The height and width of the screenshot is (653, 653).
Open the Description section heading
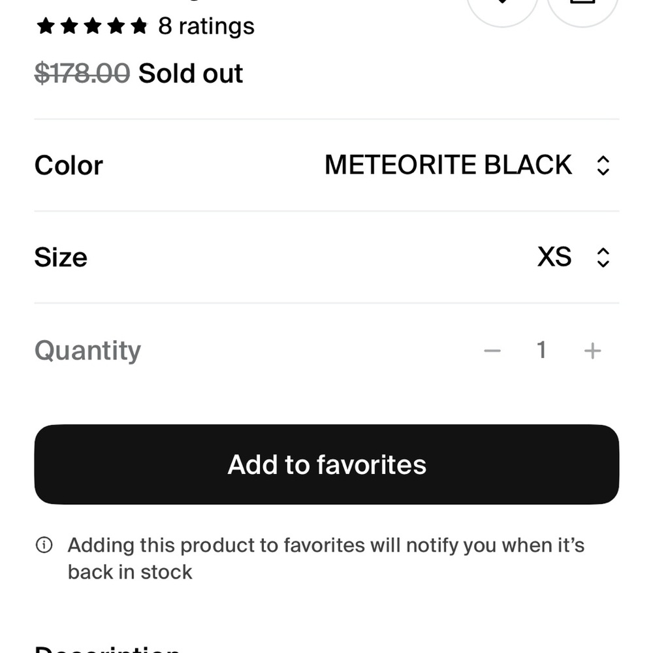pos(108,649)
